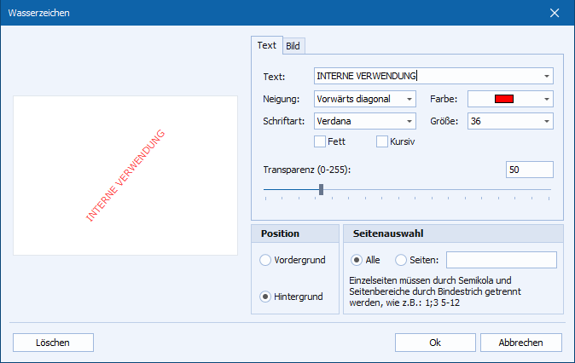Click the Seiten page range field
Viewport: 575px width, 363px height.
[501, 260]
